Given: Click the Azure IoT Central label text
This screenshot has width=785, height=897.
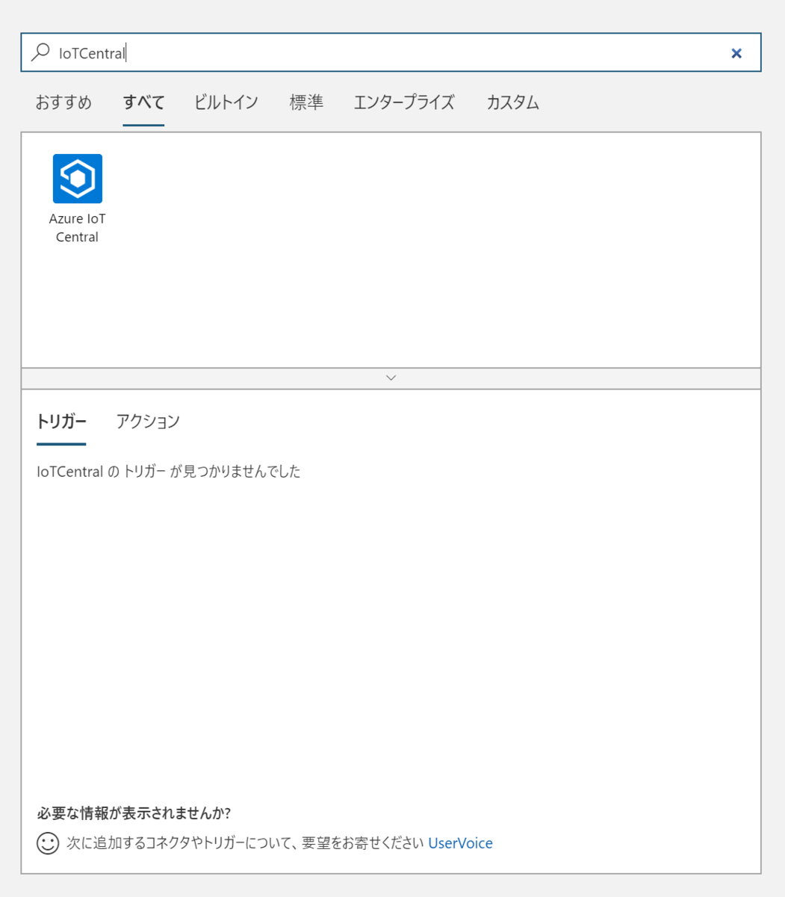Looking at the screenshot, I should tap(78, 228).
